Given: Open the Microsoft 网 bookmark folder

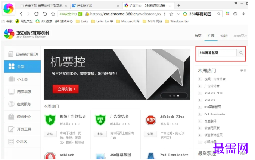Looking at the screenshot, I should click(x=128, y=21).
